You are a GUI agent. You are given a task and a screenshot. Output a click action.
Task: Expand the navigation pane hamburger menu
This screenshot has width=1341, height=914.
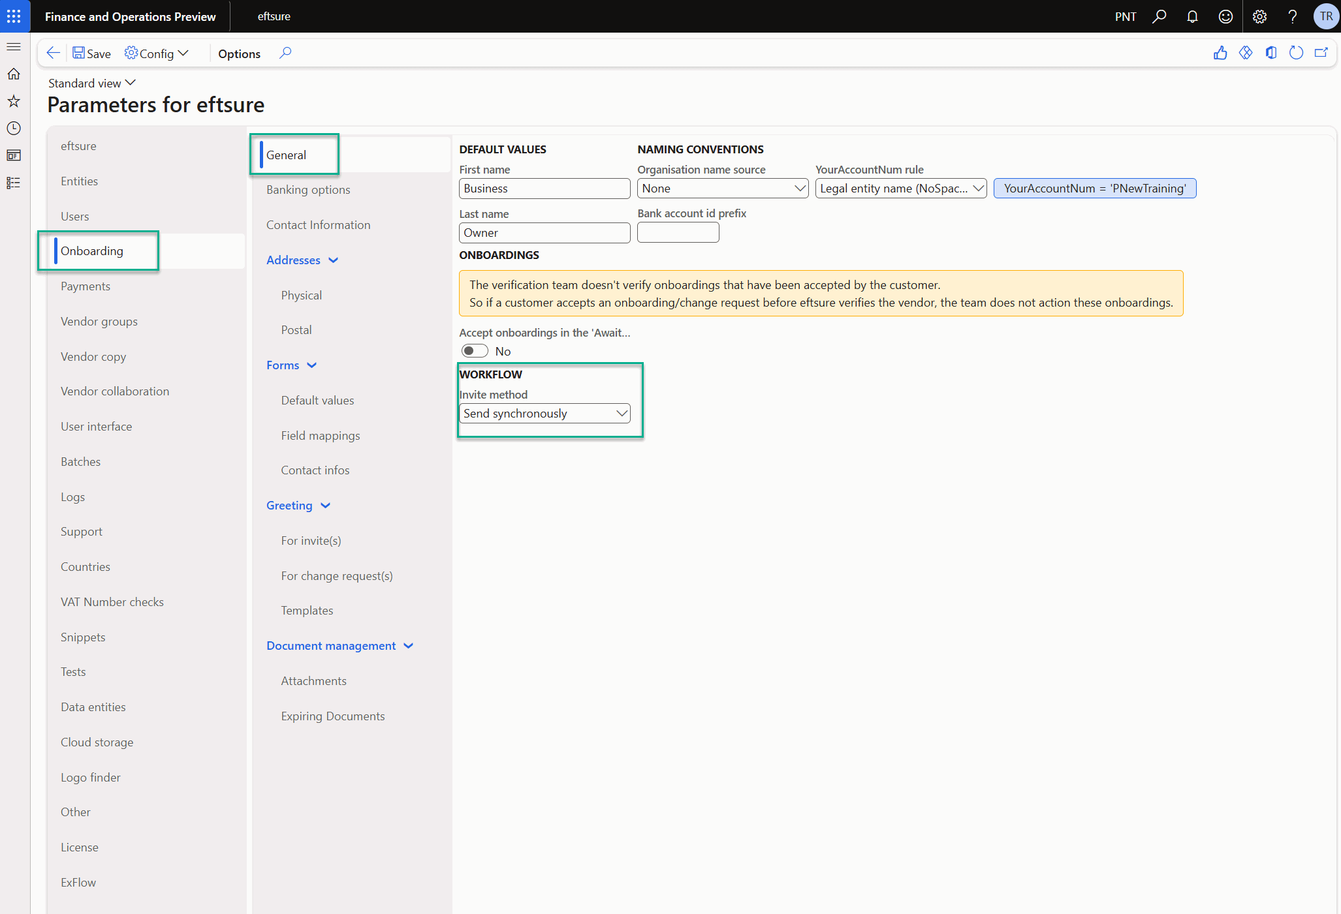click(14, 46)
